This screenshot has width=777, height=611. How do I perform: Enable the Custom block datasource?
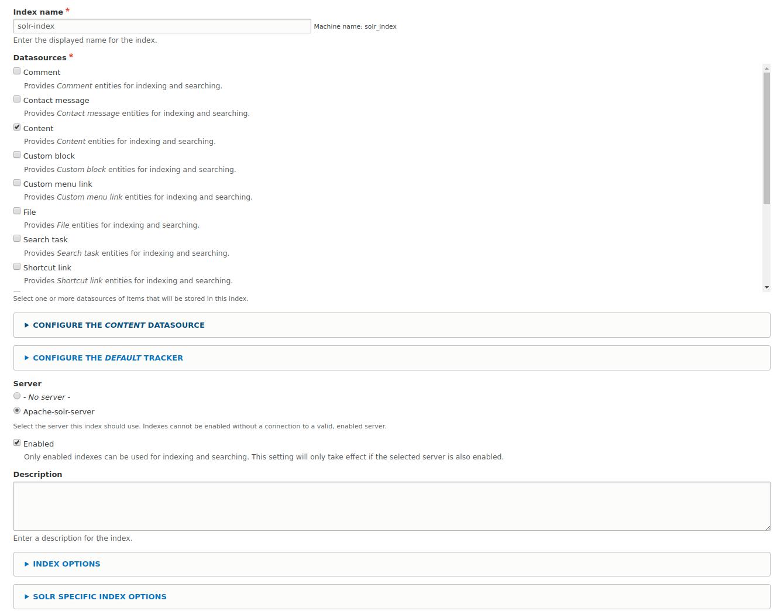(17, 154)
